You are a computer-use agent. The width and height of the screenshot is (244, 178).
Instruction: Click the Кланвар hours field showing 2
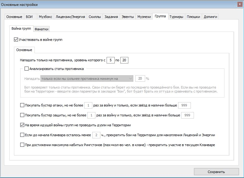point(96,135)
